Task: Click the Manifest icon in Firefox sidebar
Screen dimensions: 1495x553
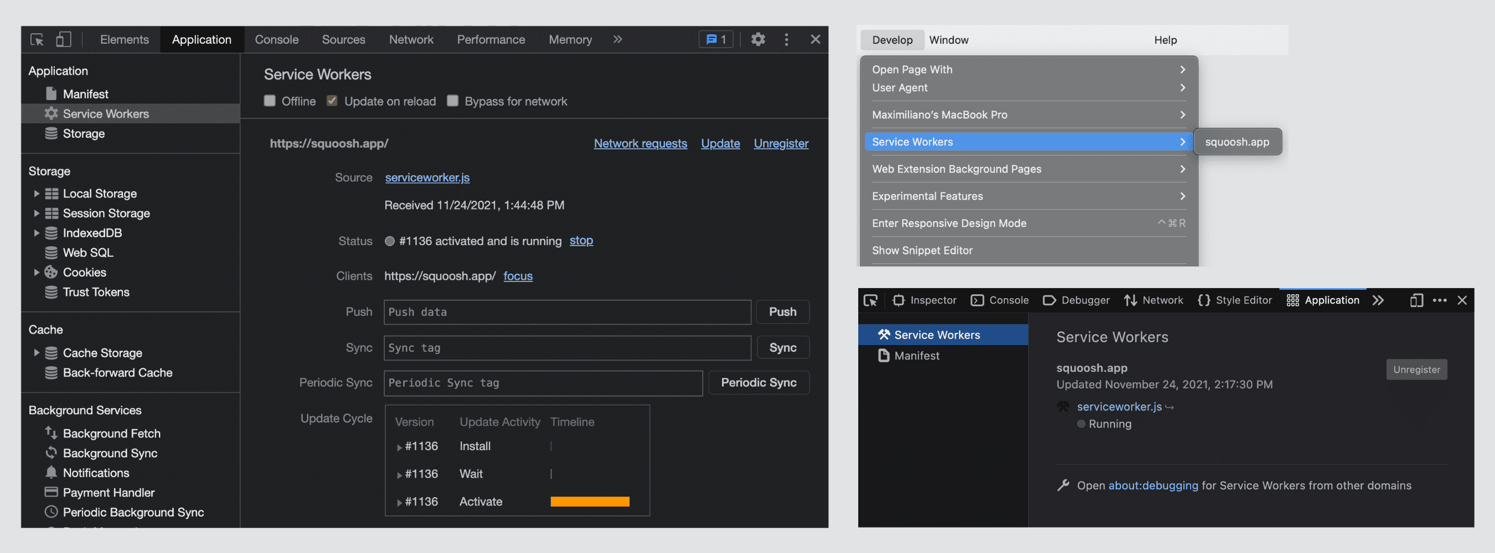Action: (x=883, y=356)
